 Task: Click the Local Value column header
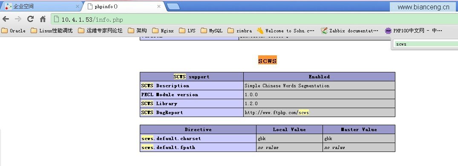point(289,129)
